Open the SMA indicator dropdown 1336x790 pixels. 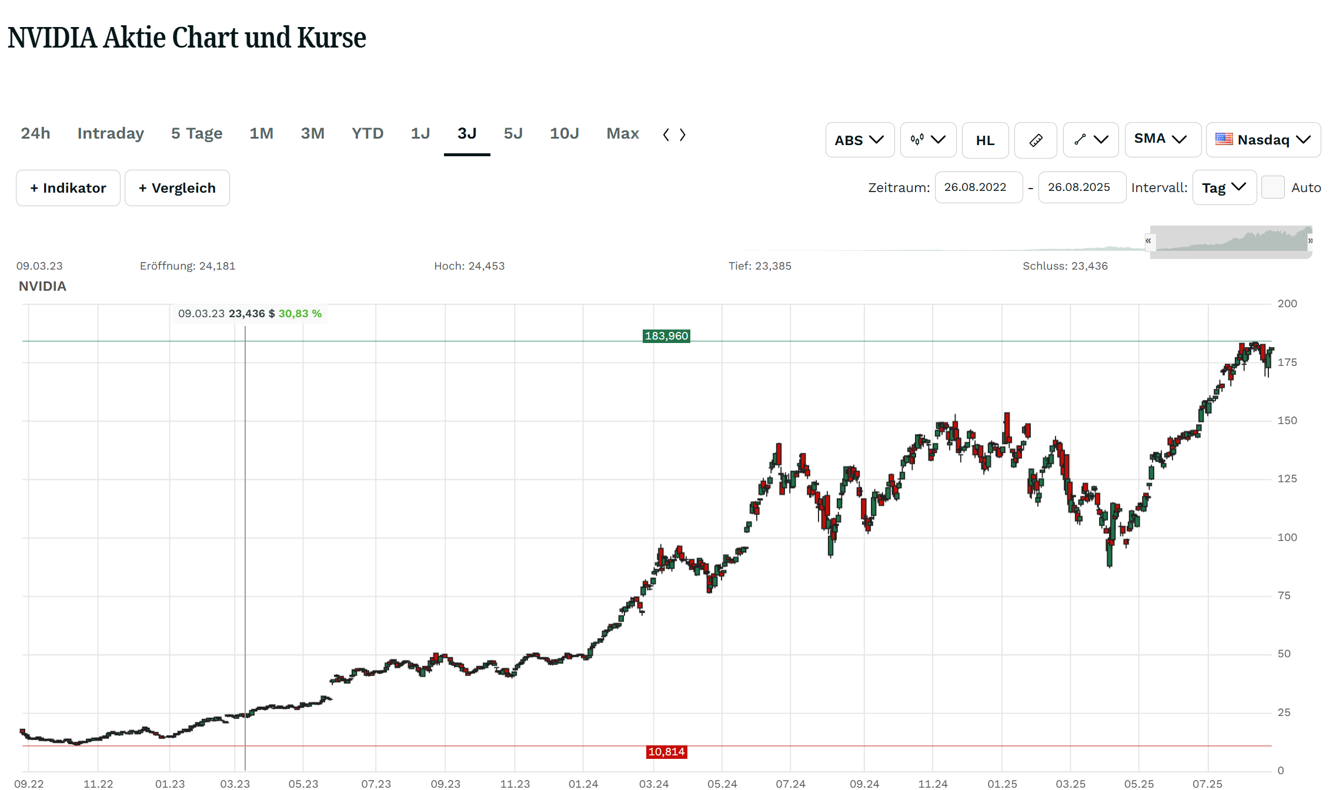pyautogui.click(x=1163, y=140)
